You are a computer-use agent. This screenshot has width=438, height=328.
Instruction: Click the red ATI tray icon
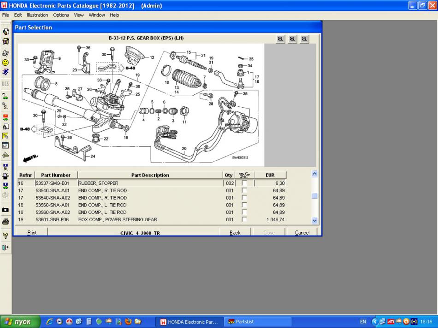point(391,322)
